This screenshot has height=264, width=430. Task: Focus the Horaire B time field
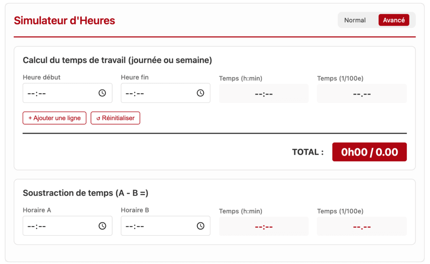[x=157, y=226]
